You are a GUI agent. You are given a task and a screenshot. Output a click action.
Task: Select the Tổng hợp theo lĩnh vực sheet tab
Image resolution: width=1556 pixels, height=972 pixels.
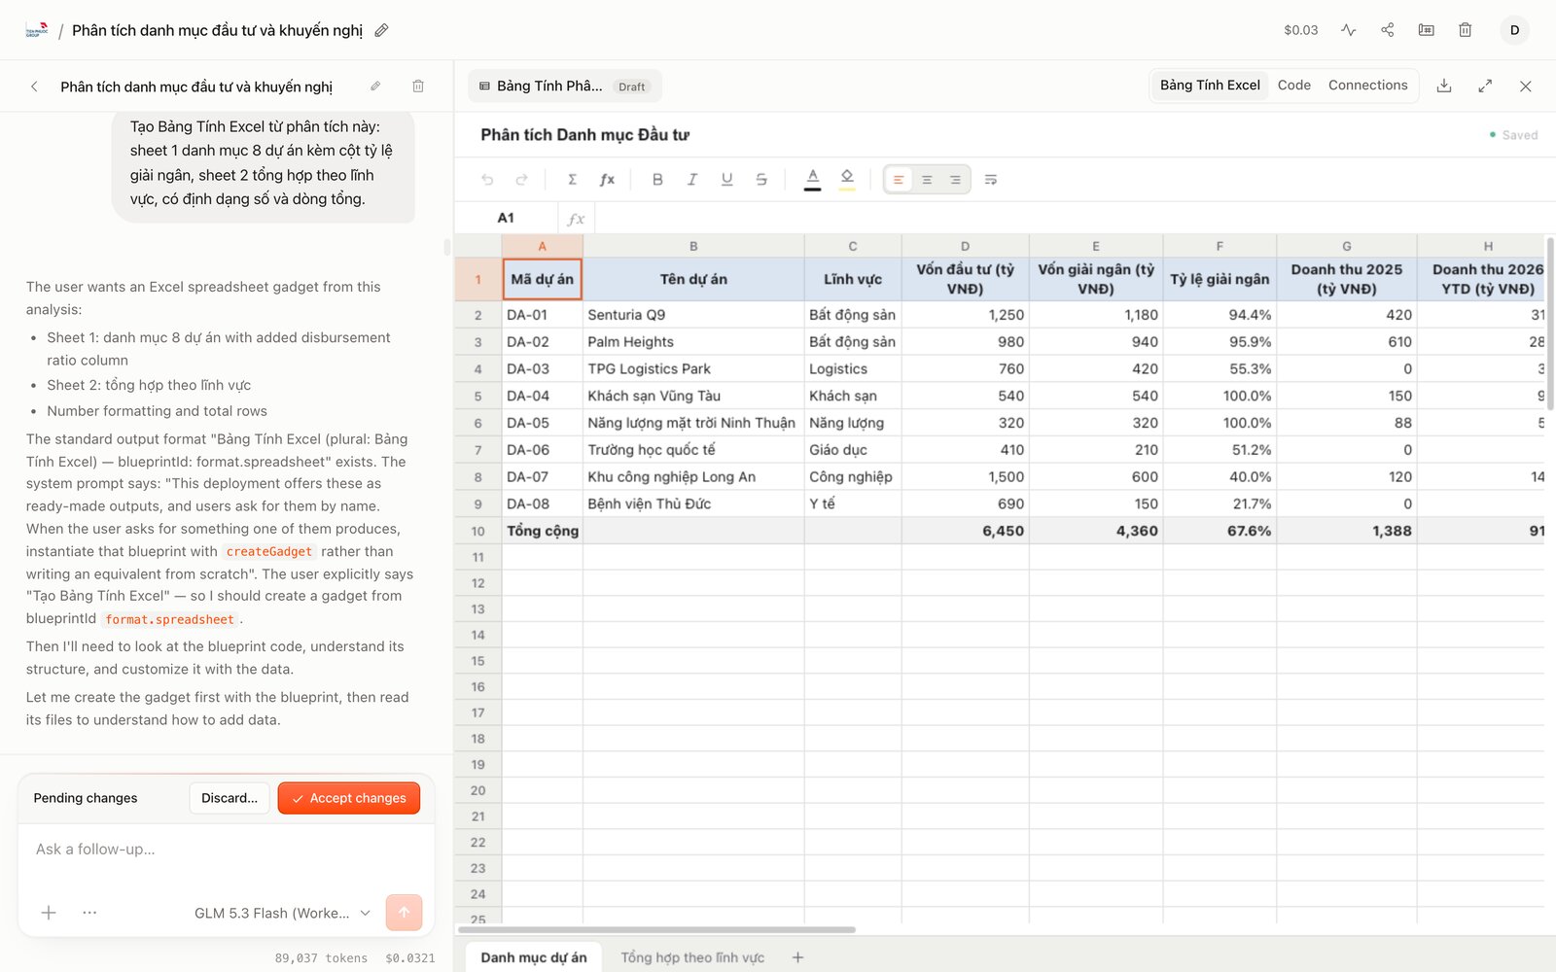pos(692,957)
